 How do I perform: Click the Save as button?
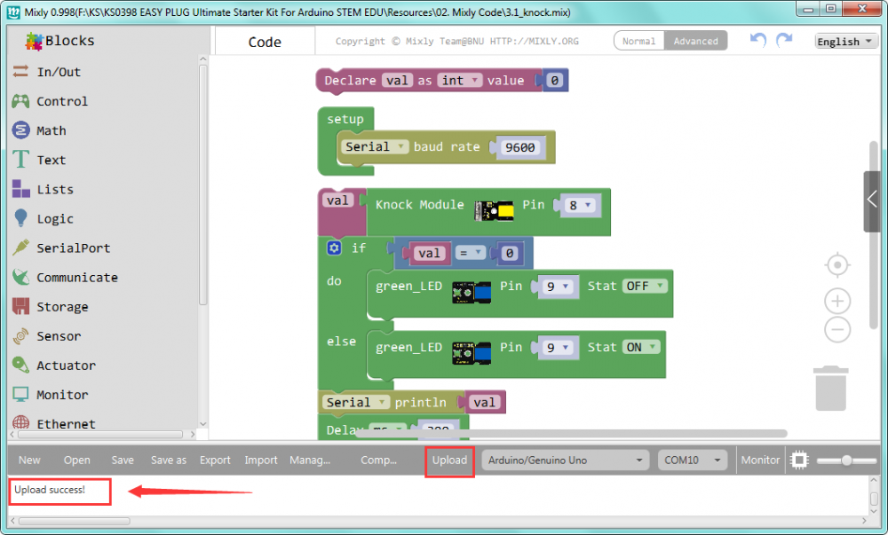[169, 460]
